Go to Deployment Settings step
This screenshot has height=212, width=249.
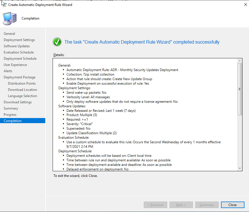(x=19, y=40)
